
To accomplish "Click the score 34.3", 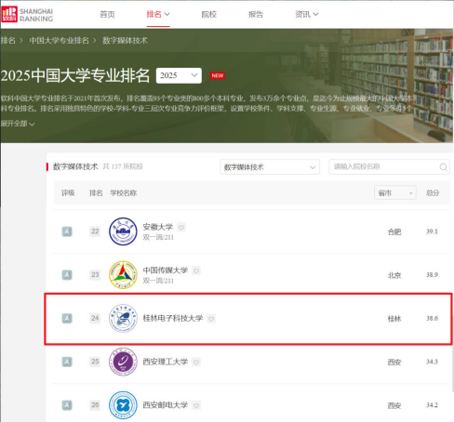I will click(x=432, y=362).
